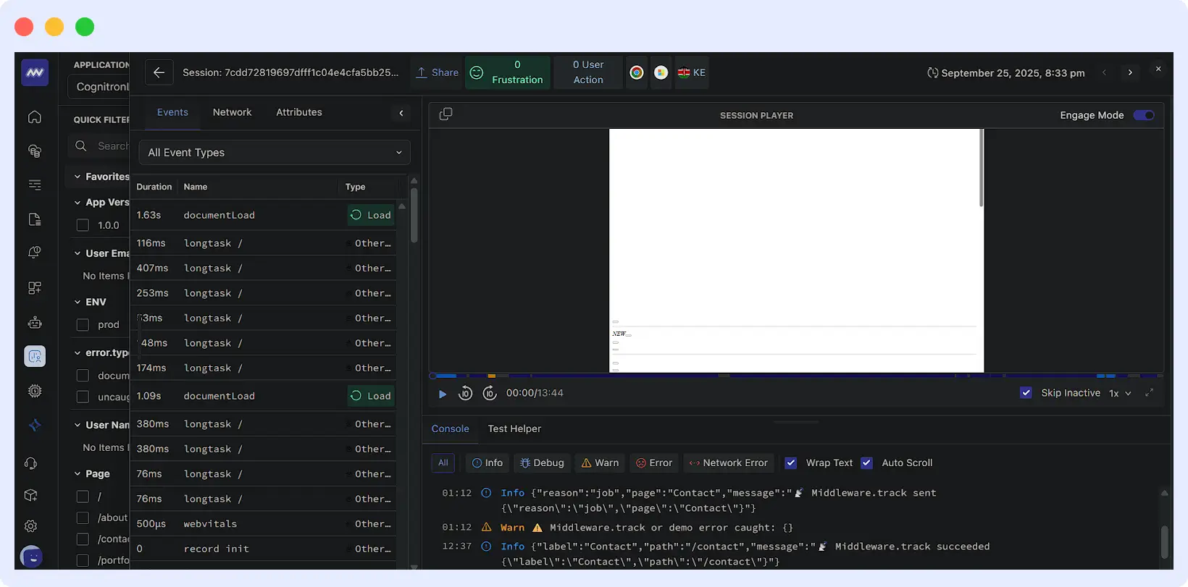Viewport: 1188px width, 587px height.
Task: Collapse events panel with chevron
Action: pyautogui.click(x=401, y=113)
